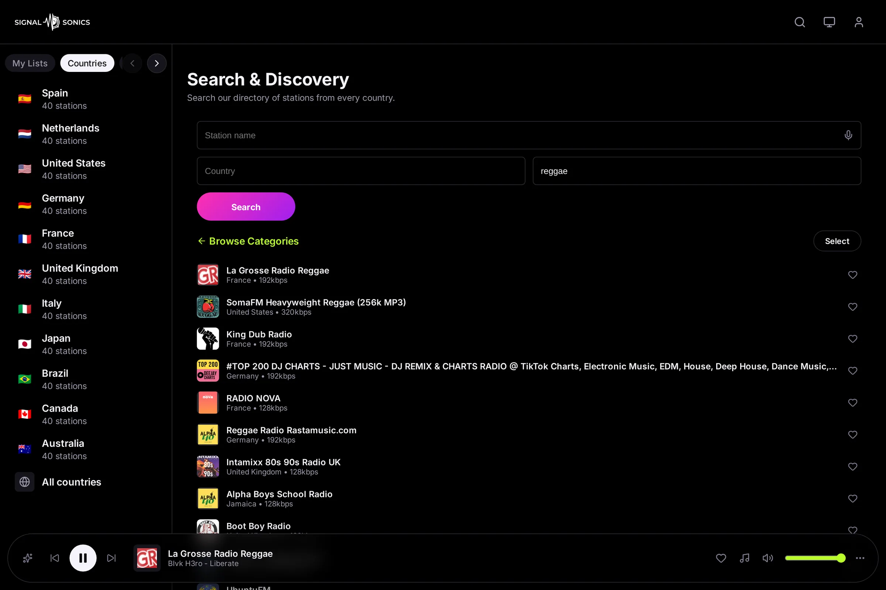886x590 pixels.
Task: Click the Brazil flag icon
Action: point(24,379)
